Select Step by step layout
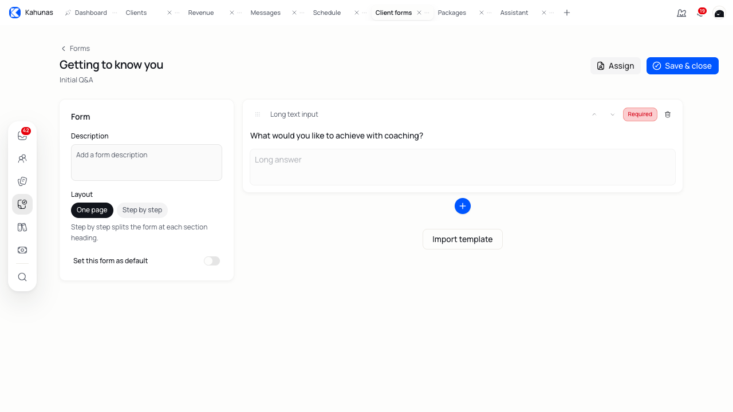Screen dimensions: 733x412 point(142,210)
